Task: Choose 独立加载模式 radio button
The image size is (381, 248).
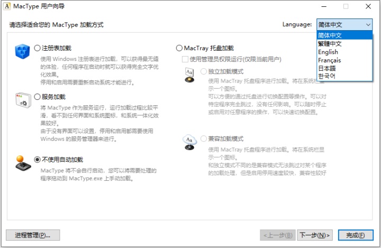Action: (x=204, y=71)
